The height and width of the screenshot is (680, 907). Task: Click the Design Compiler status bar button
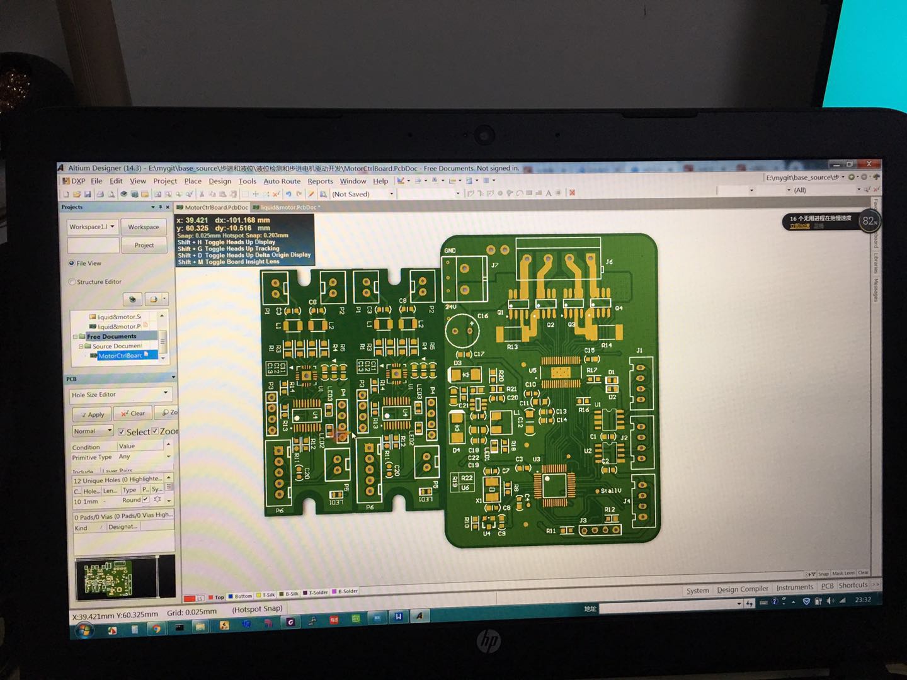pos(742,589)
